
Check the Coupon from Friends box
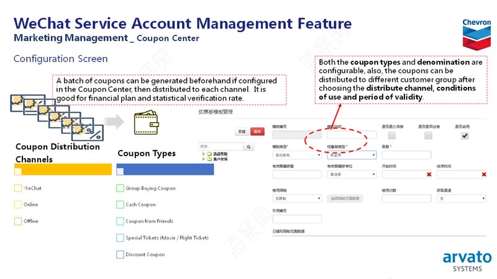point(120,221)
